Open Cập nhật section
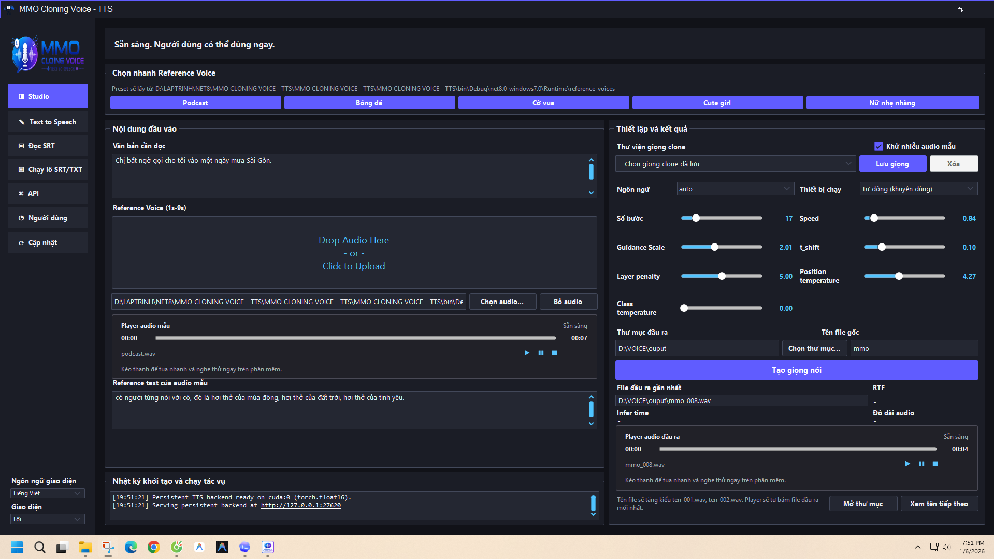The image size is (994, 559). click(48, 242)
